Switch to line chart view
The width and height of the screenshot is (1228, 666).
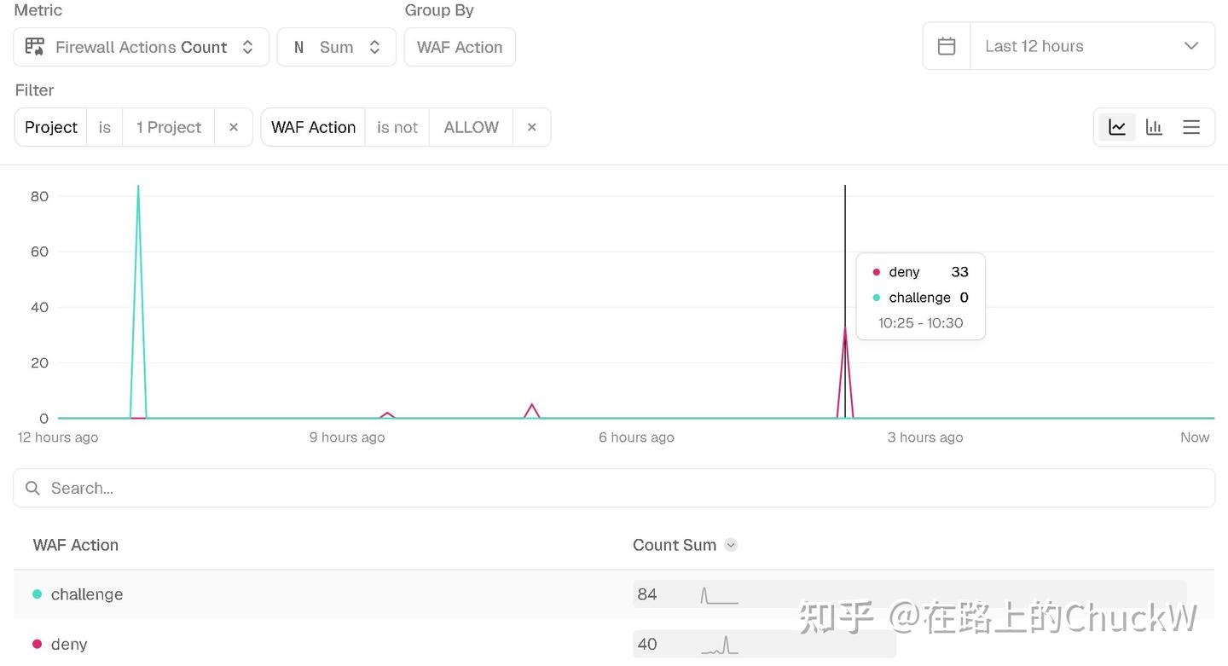point(1116,127)
